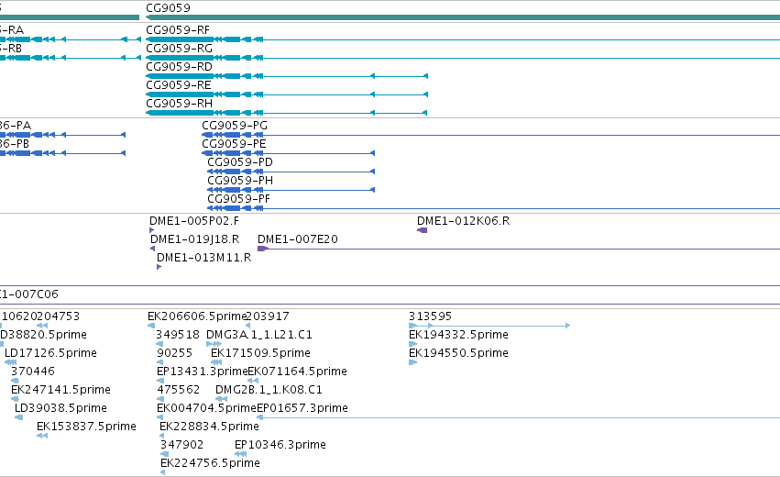
Task: Select the EK153837.5prime label
Action: [86, 427]
